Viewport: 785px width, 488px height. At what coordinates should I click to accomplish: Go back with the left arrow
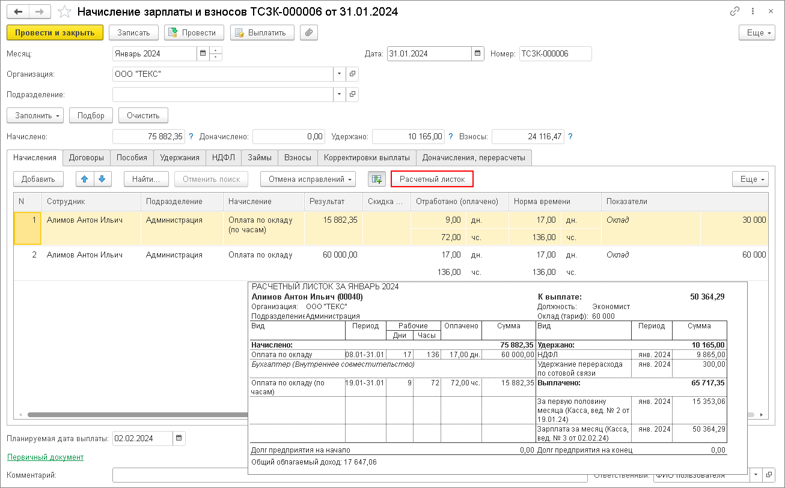tap(18, 11)
